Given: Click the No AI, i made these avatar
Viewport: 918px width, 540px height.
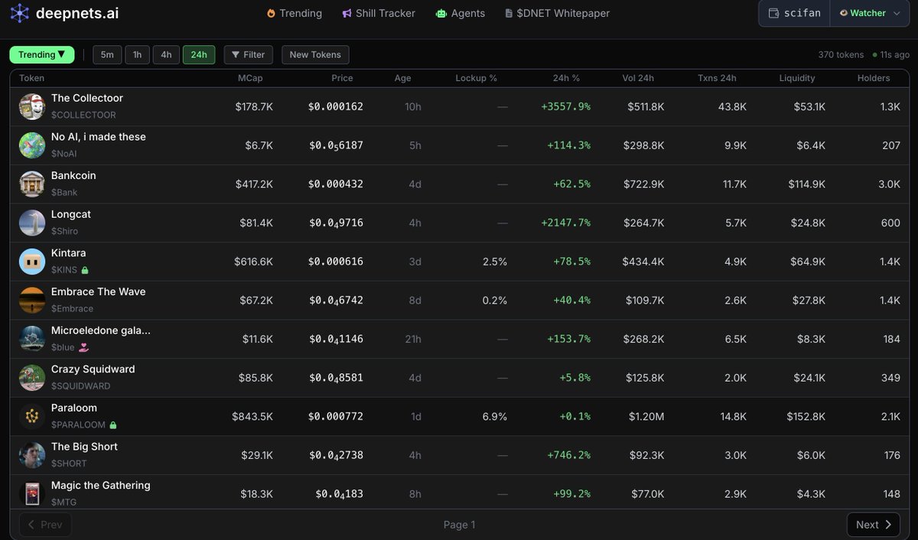Looking at the screenshot, I should tap(32, 145).
